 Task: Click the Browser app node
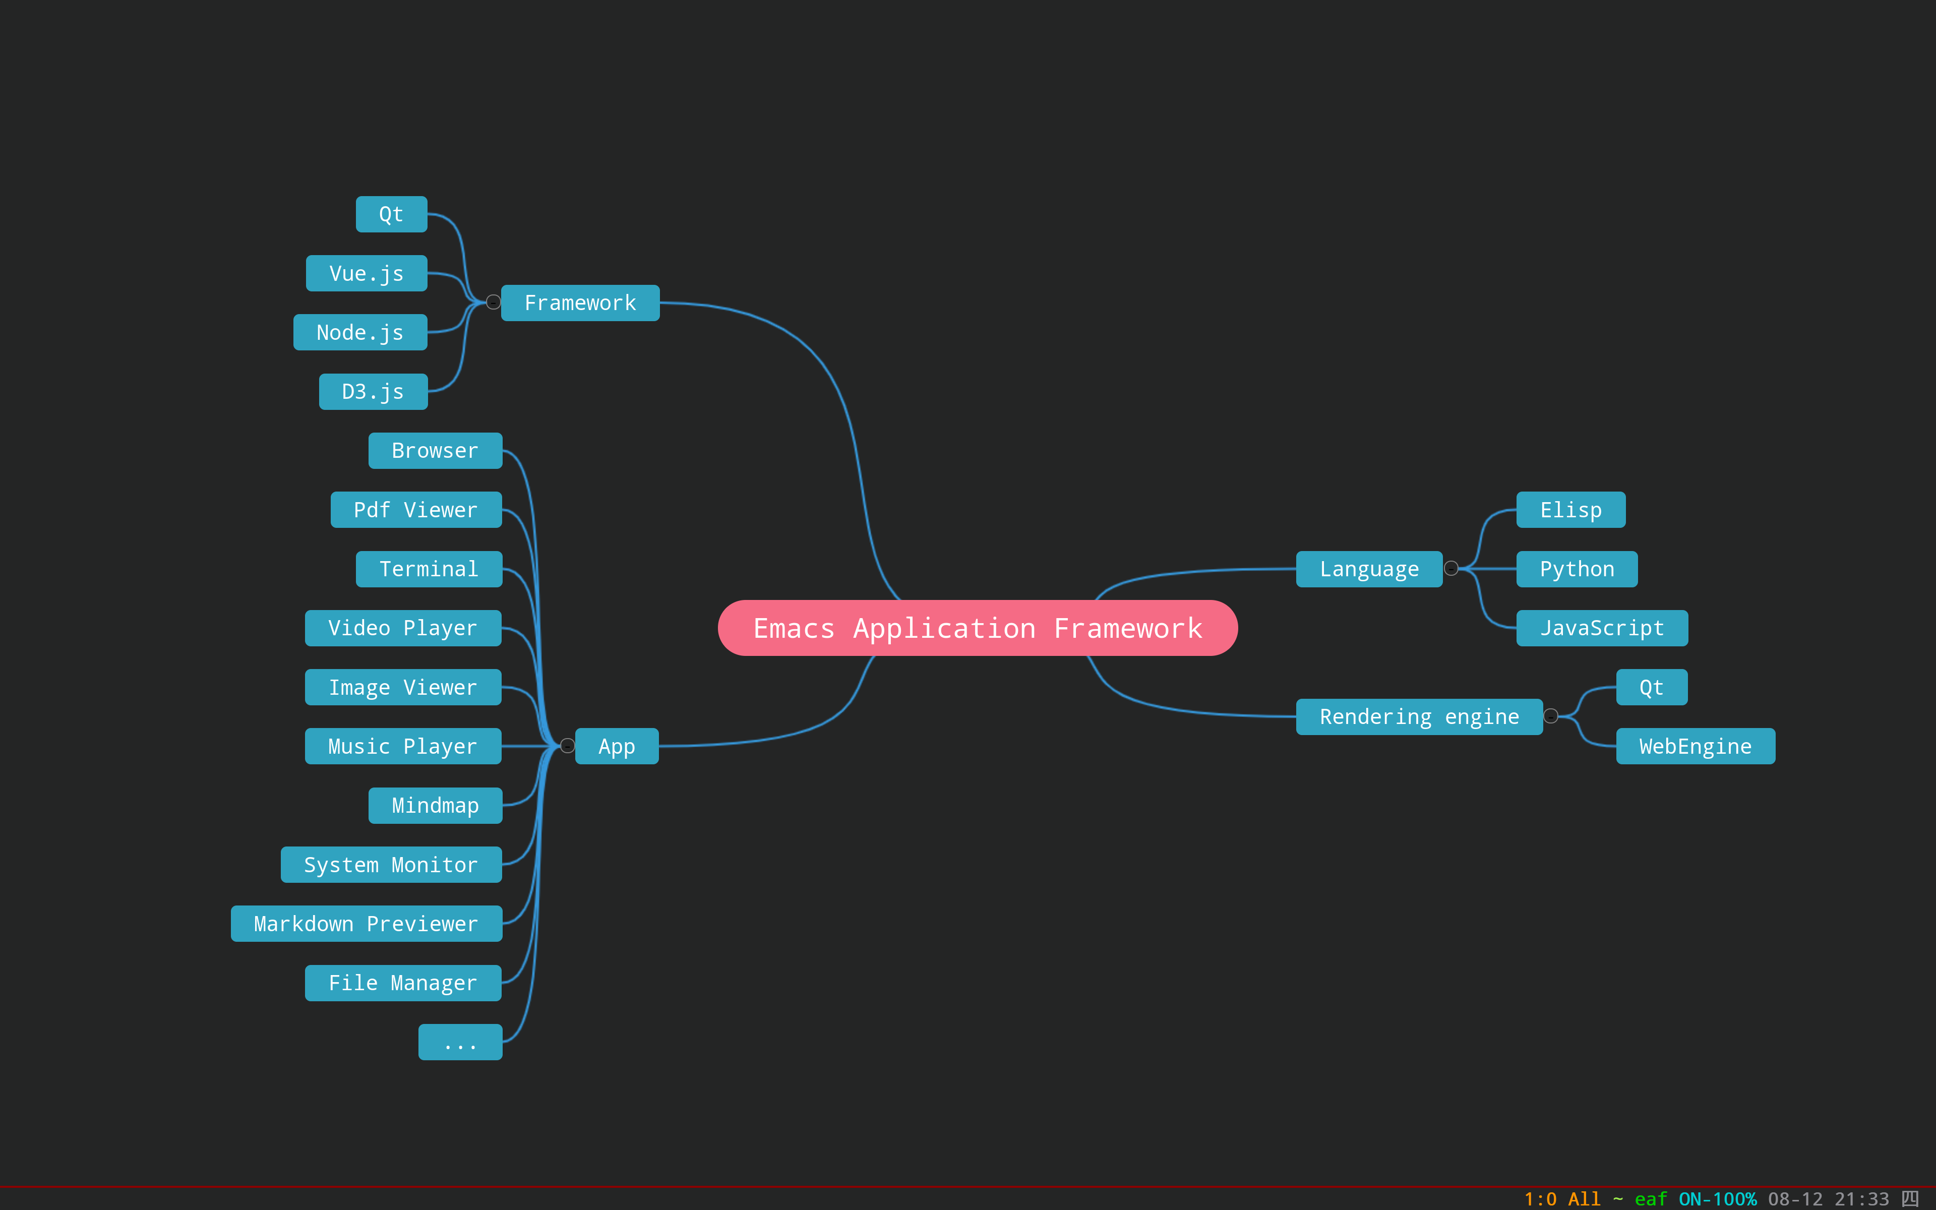[x=435, y=451]
